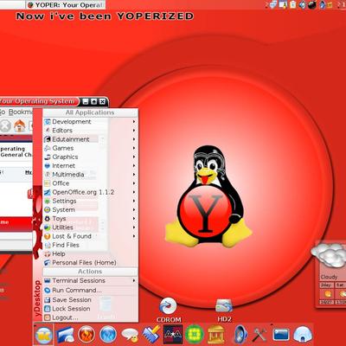Click the black bomb tray icon
The height and width of the screenshot is (346, 346).
pos(312,4)
